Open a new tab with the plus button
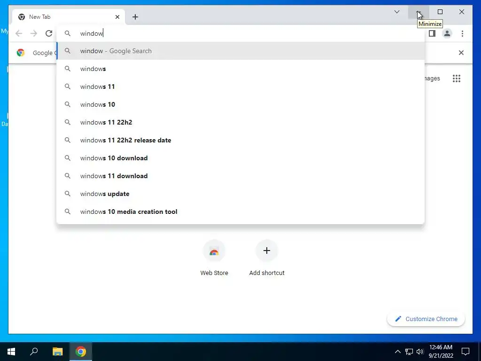This screenshot has width=481, height=361. tap(135, 17)
